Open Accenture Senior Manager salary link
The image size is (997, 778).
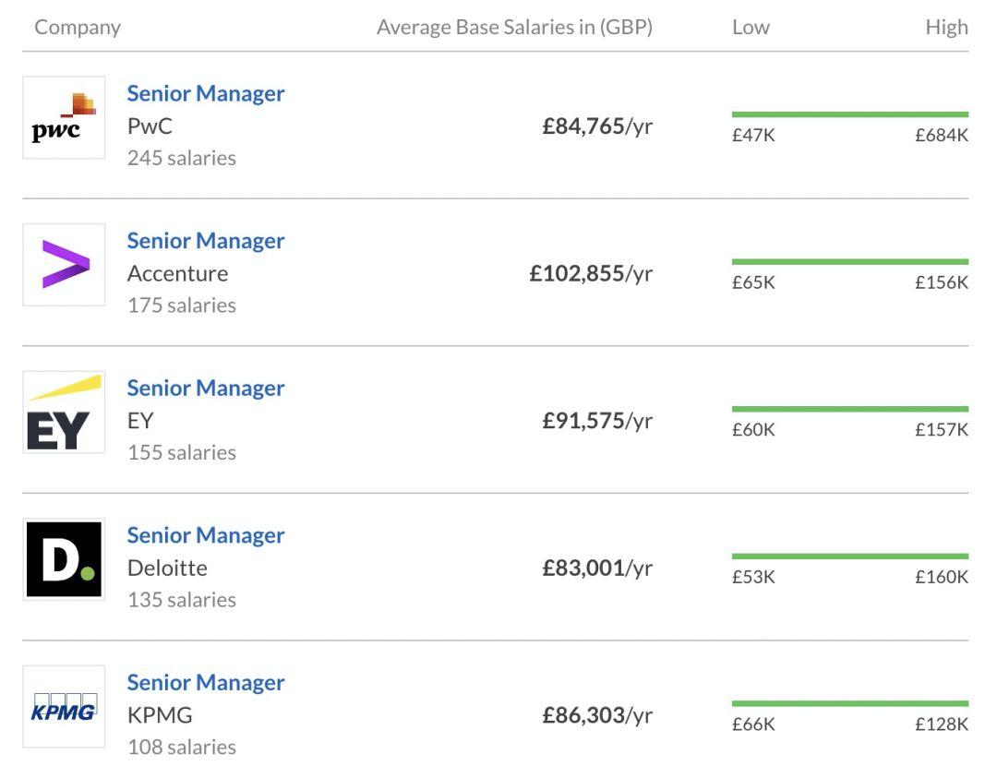(x=206, y=241)
